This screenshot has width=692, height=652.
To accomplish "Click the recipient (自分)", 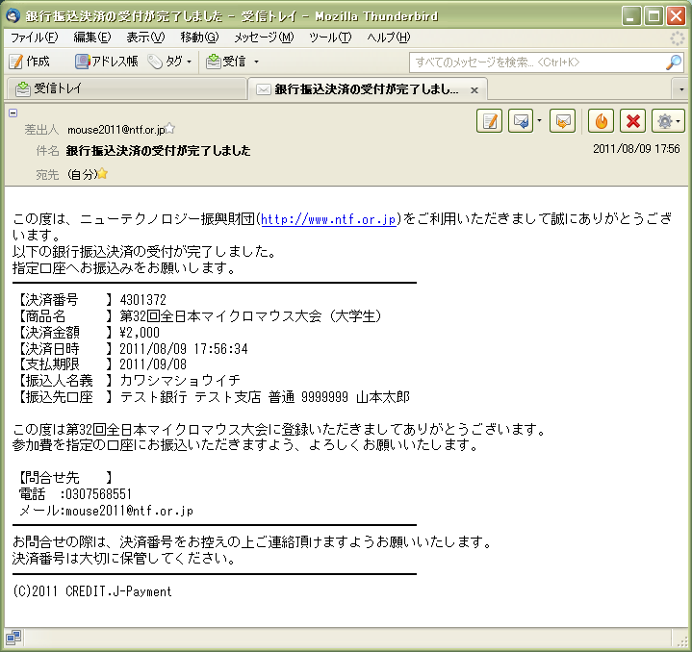I will 82,175.
